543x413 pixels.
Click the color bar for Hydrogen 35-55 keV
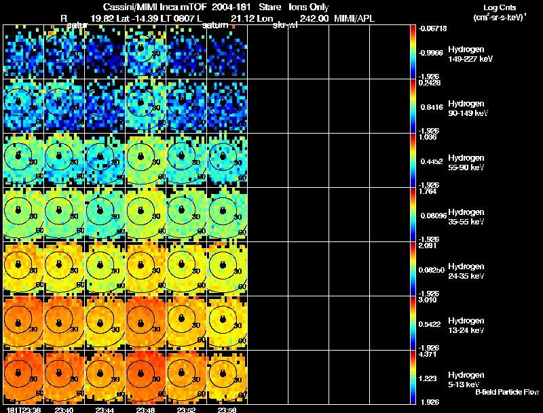(x=413, y=215)
